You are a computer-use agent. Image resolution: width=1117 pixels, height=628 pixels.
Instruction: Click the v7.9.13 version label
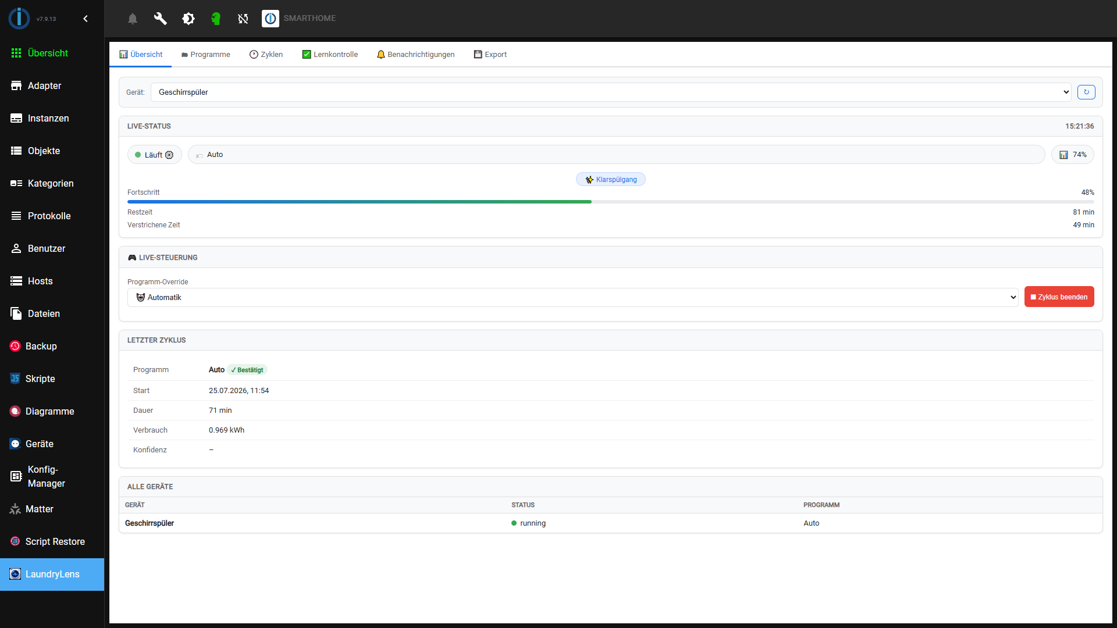coord(47,19)
